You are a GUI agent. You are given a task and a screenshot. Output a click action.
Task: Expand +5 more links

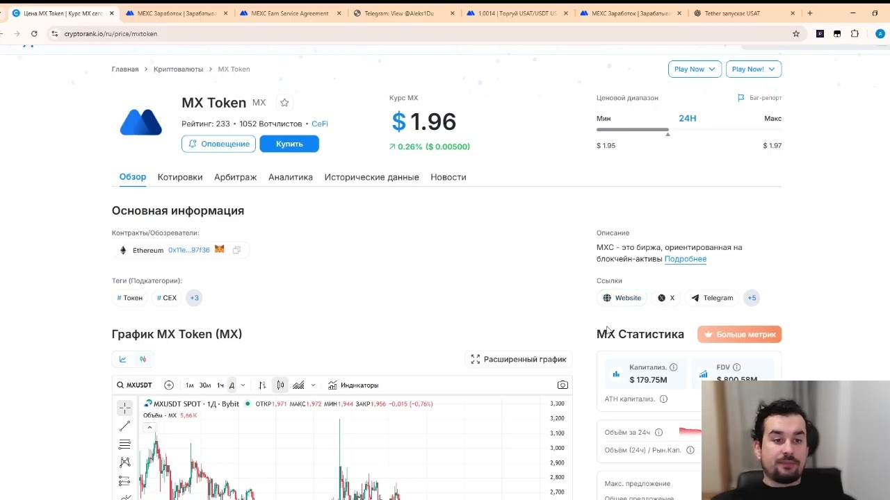[752, 298]
